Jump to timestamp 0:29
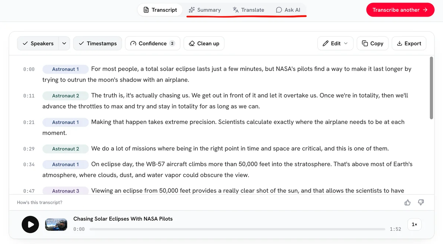 [29, 149]
